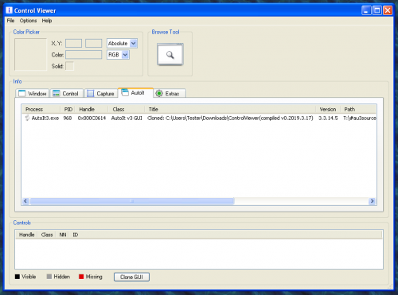Click the NN column header
Image resolution: width=398 pixels, height=295 pixels.
pos(63,235)
